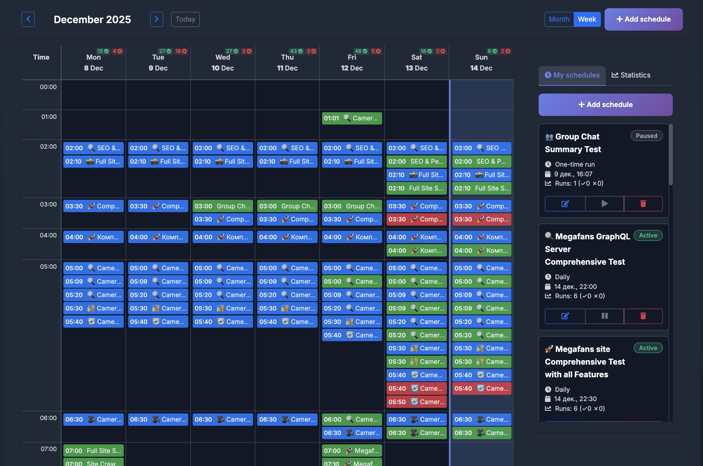This screenshot has width=703, height=466.
Task: Edit the Group Chat Summary Test schedule
Action: point(565,204)
